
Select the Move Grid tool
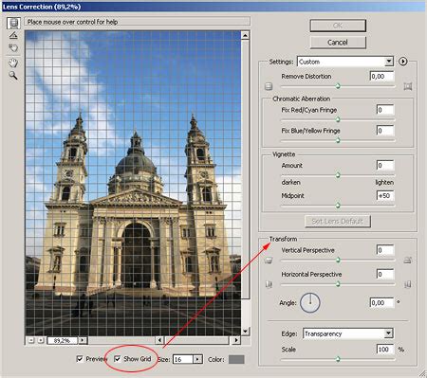point(13,48)
